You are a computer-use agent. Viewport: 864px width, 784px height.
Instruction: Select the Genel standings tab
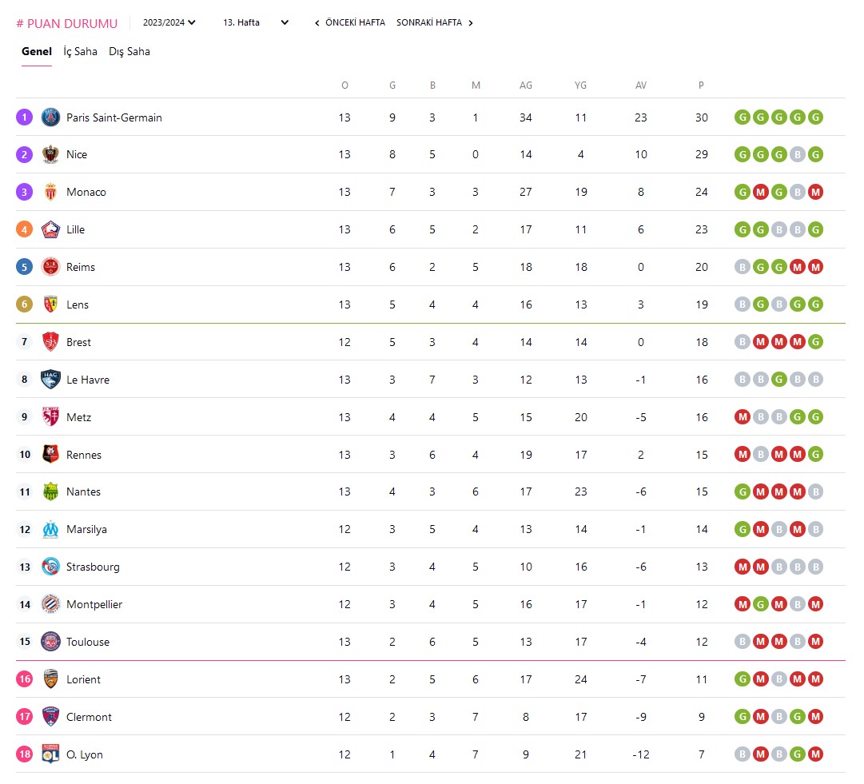coord(37,51)
